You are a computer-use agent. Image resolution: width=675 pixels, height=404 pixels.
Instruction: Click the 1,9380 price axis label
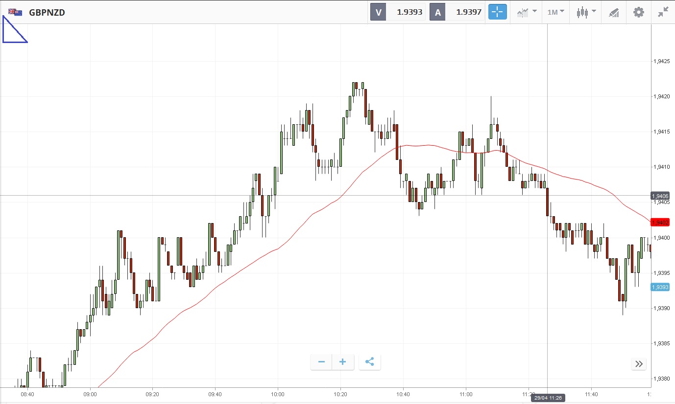(x=662, y=379)
